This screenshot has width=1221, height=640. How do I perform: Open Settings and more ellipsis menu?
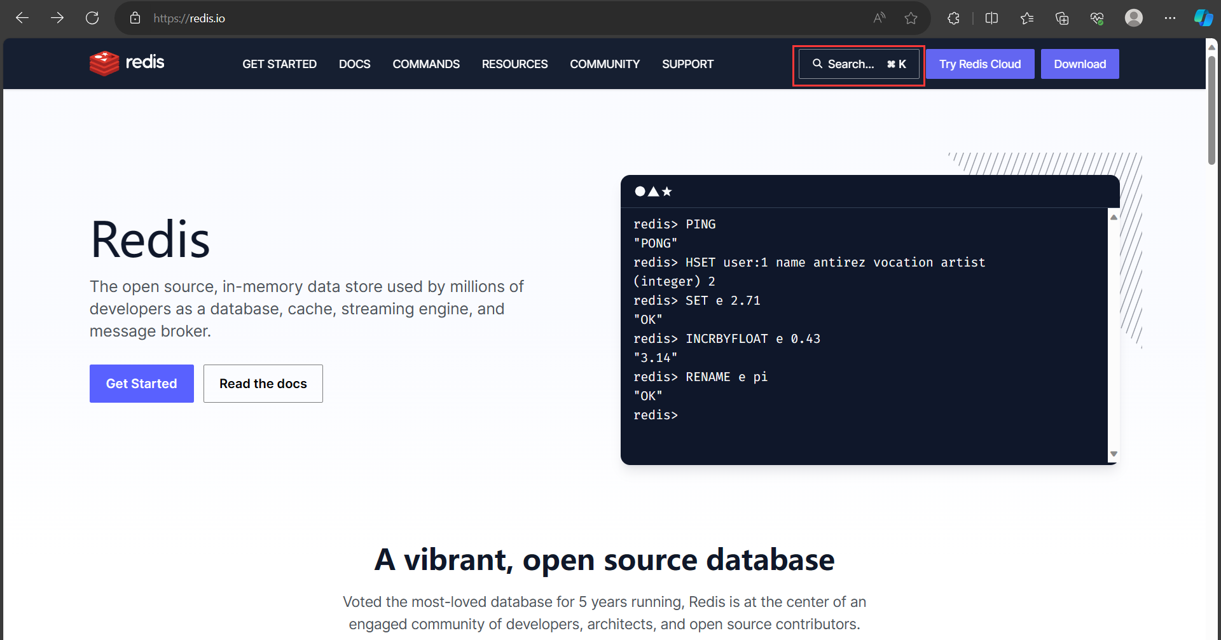pos(1170,18)
